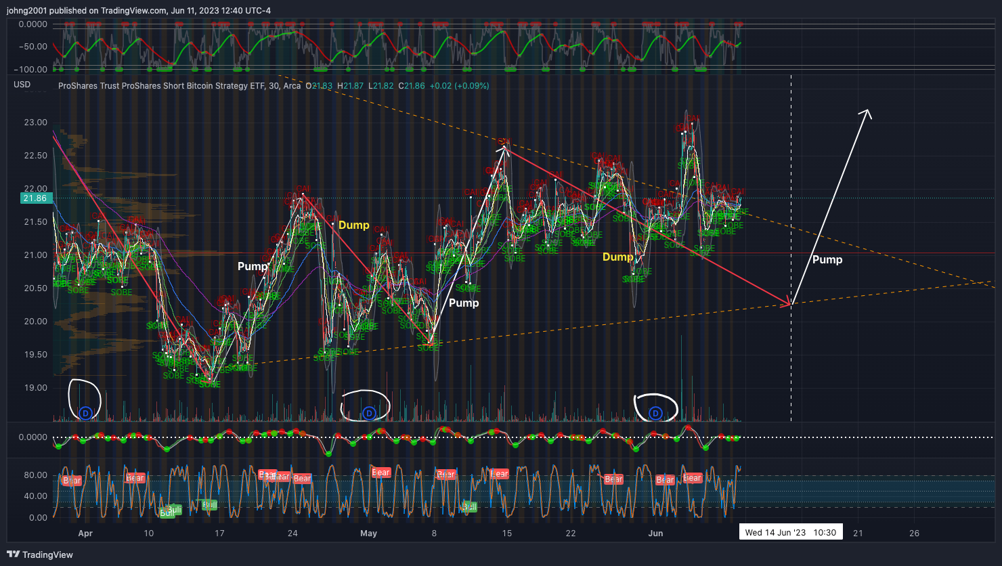This screenshot has width=1002, height=566.
Task: Click the -100.00 oscillator scale label
Action: tap(32, 70)
